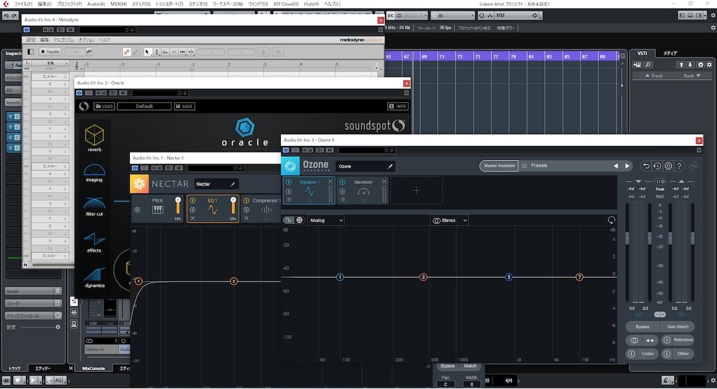Click the pencil icon next to Nectar's preset name
The image size is (717, 389).
click(x=233, y=184)
